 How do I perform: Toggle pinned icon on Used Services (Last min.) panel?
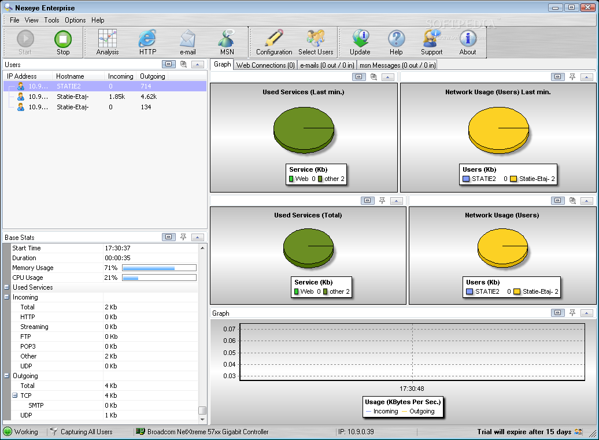click(374, 77)
